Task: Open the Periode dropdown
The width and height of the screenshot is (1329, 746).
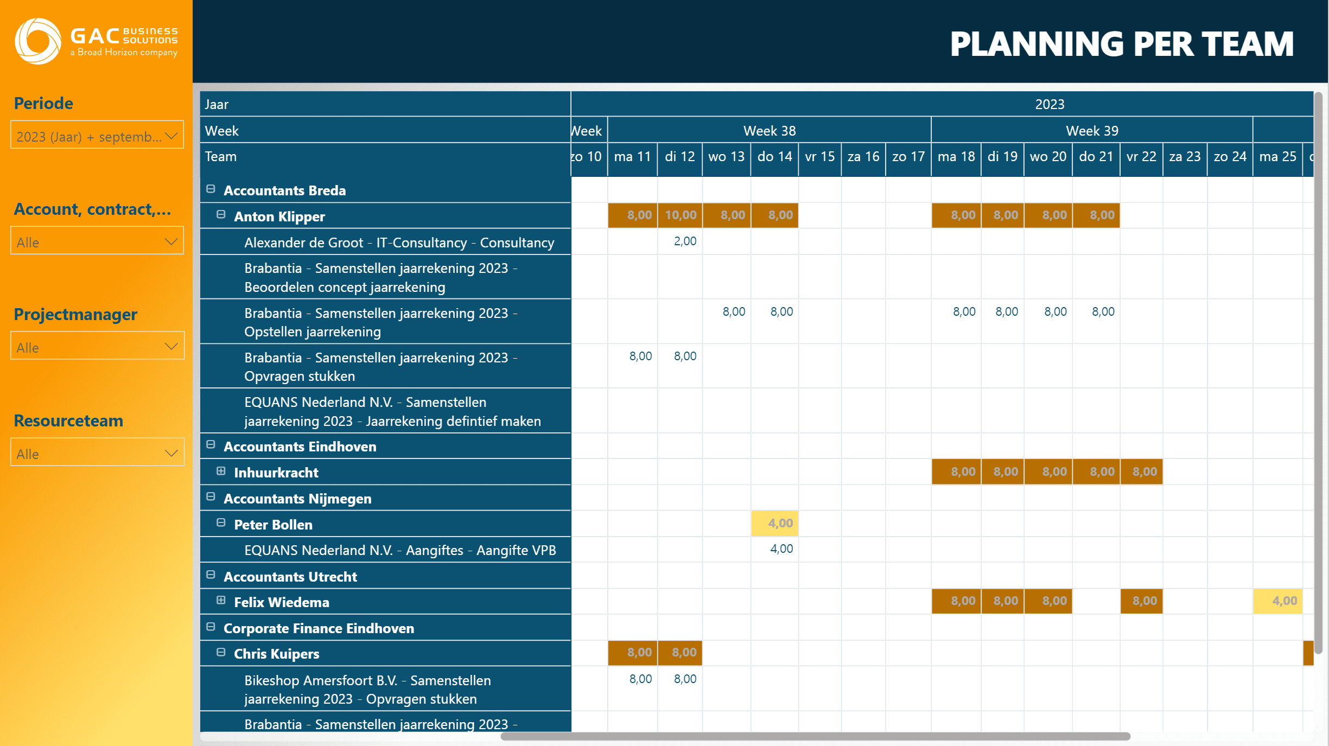Action: pyautogui.click(x=97, y=136)
